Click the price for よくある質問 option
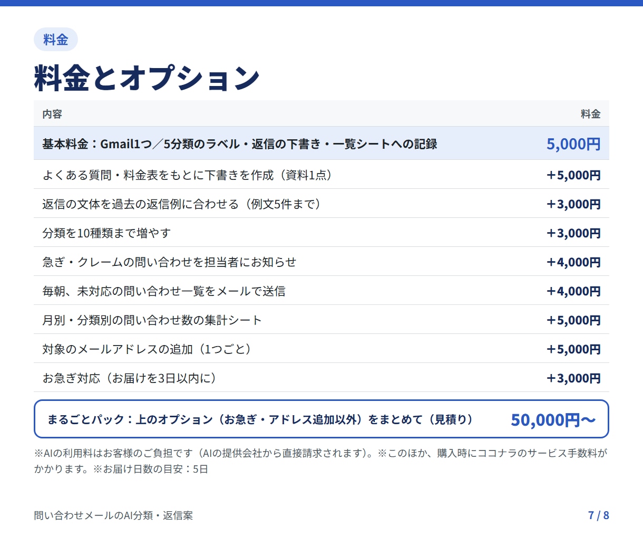The image size is (643, 536). coord(573,175)
